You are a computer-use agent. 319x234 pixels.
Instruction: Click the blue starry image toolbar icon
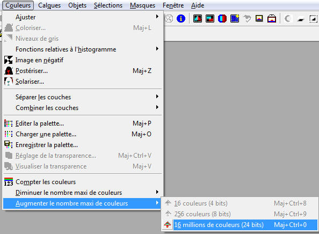(235, 19)
